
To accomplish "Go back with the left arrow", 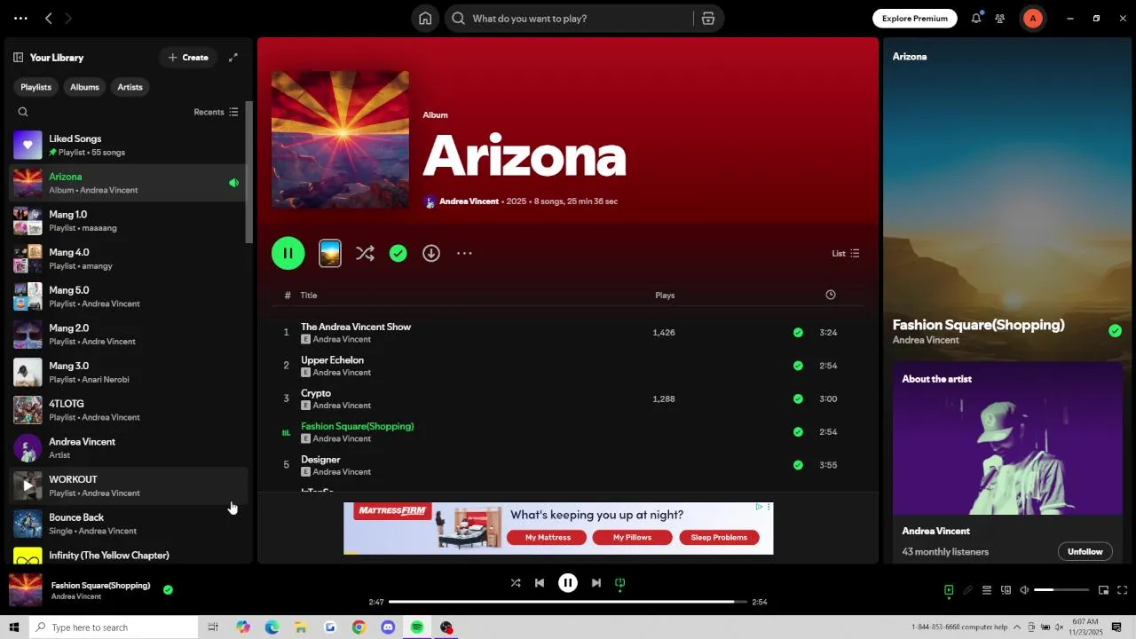I will (x=49, y=18).
